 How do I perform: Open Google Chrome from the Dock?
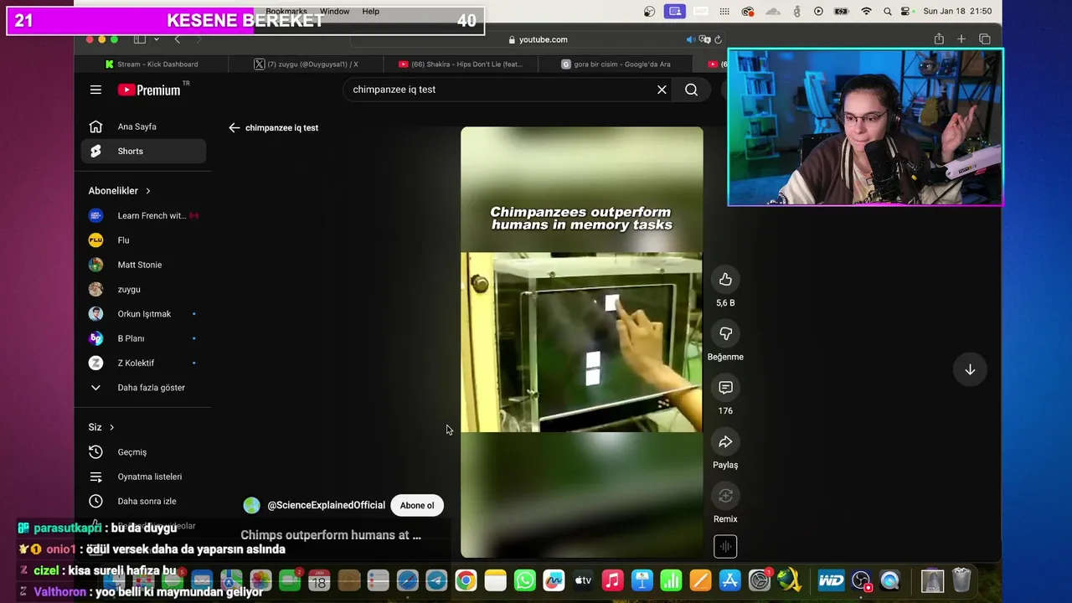pos(466,580)
